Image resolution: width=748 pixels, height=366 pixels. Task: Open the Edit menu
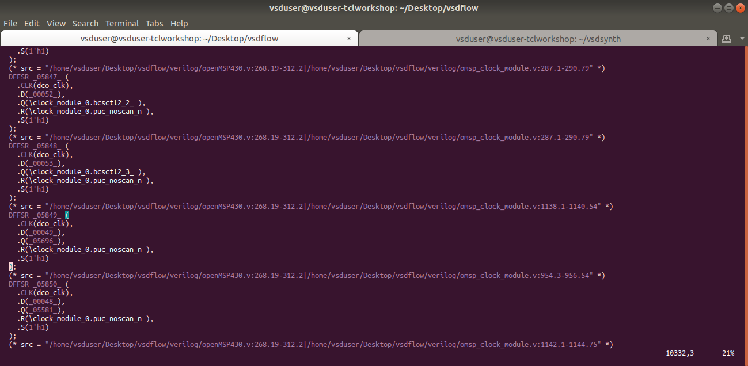(x=32, y=23)
